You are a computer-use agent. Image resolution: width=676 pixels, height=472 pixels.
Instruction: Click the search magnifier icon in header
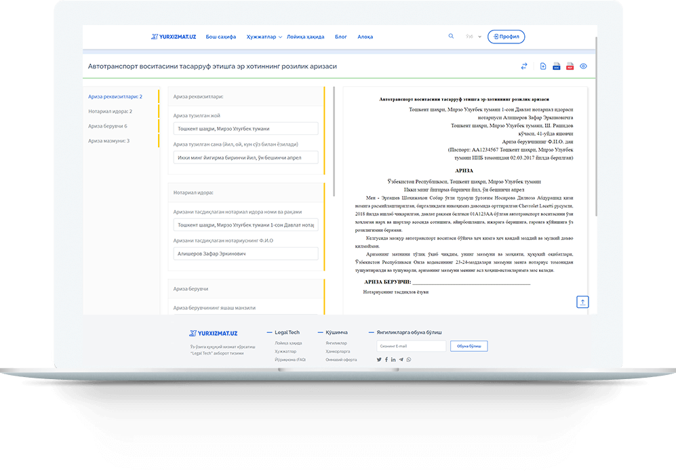pyautogui.click(x=451, y=36)
